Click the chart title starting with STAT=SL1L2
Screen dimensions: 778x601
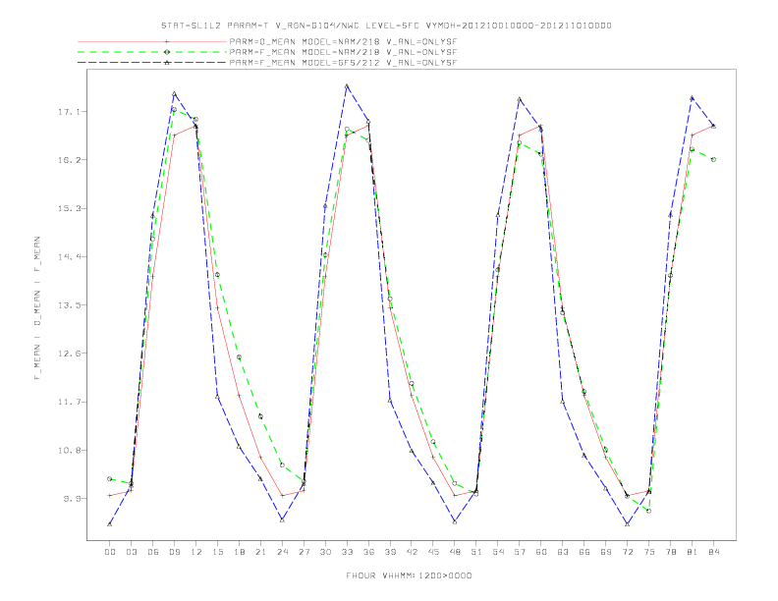point(386,26)
